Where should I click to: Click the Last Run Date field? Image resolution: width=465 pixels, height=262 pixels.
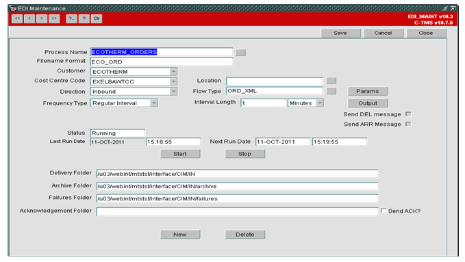pyautogui.click(x=117, y=142)
